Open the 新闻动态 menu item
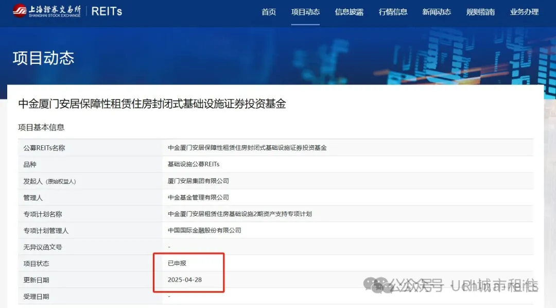 tap(437, 12)
